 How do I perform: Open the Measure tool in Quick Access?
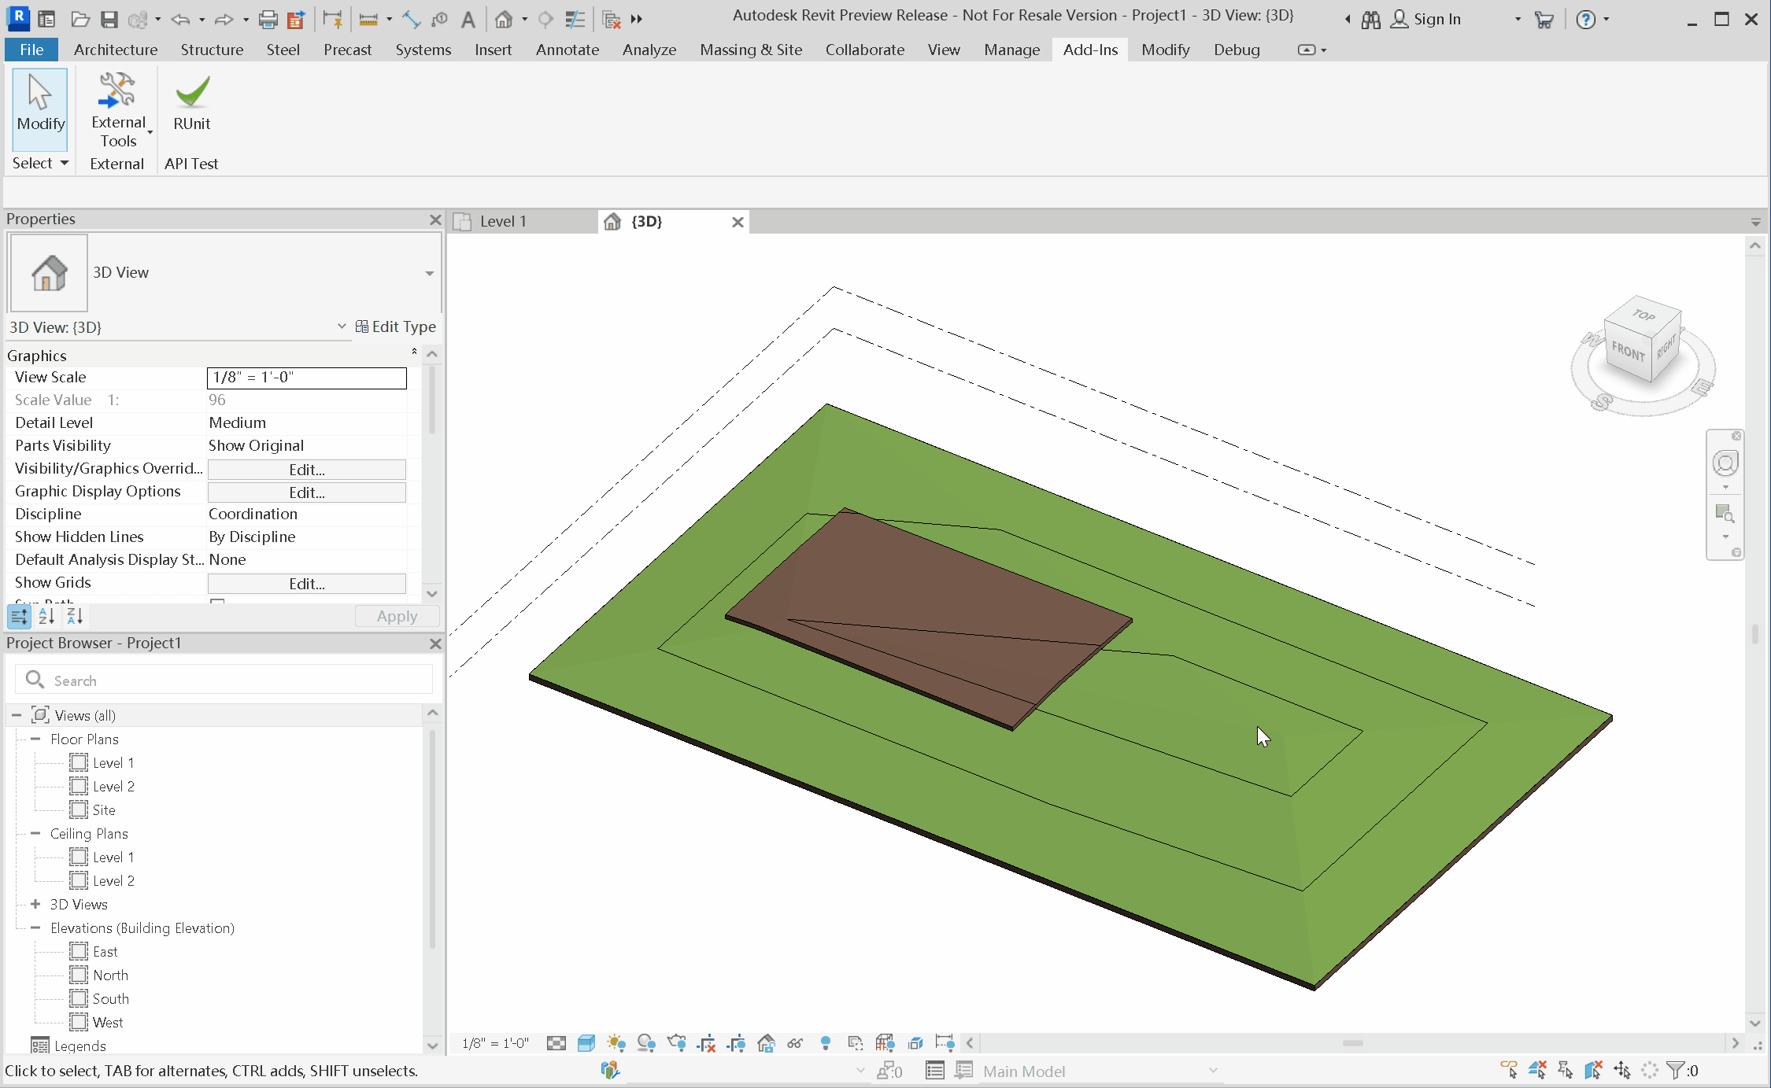coord(367,19)
